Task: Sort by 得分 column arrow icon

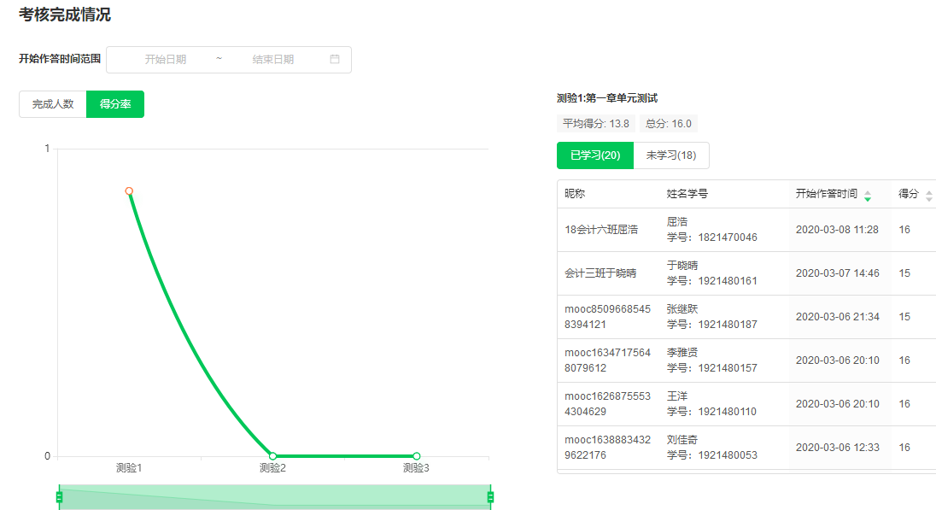Action: click(x=929, y=195)
